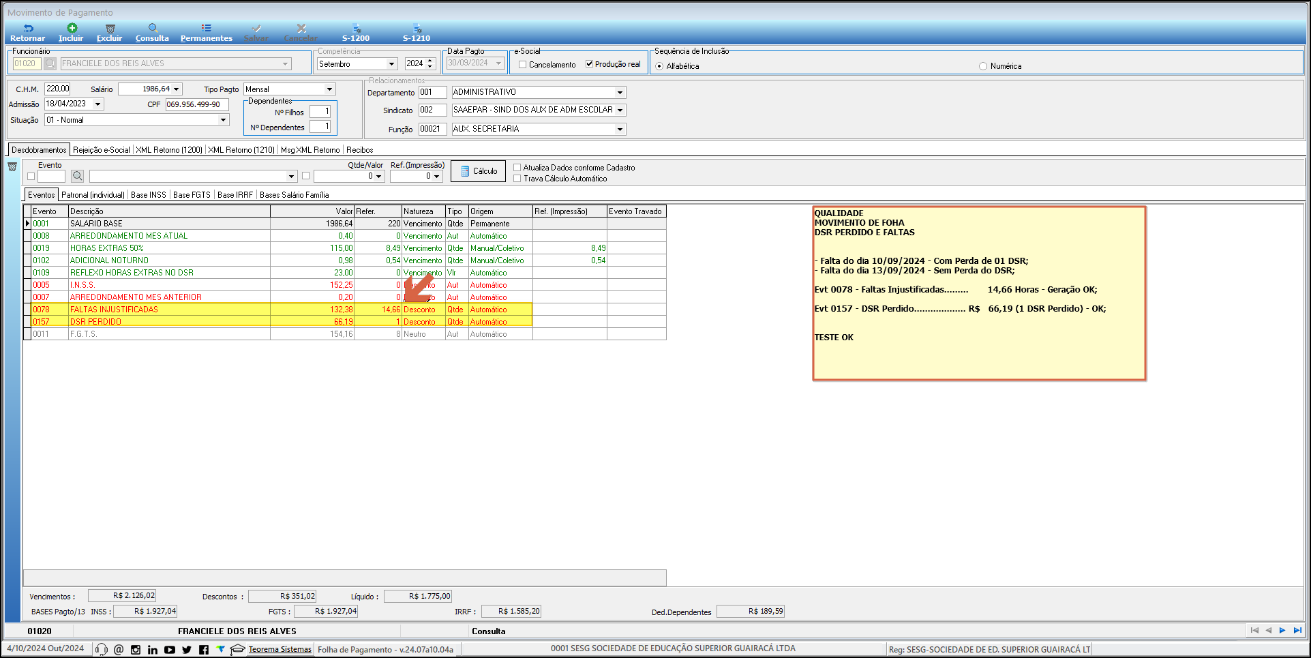Click the Incluir green plus icon
This screenshot has height=658, width=1311.
tap(72, 28)
